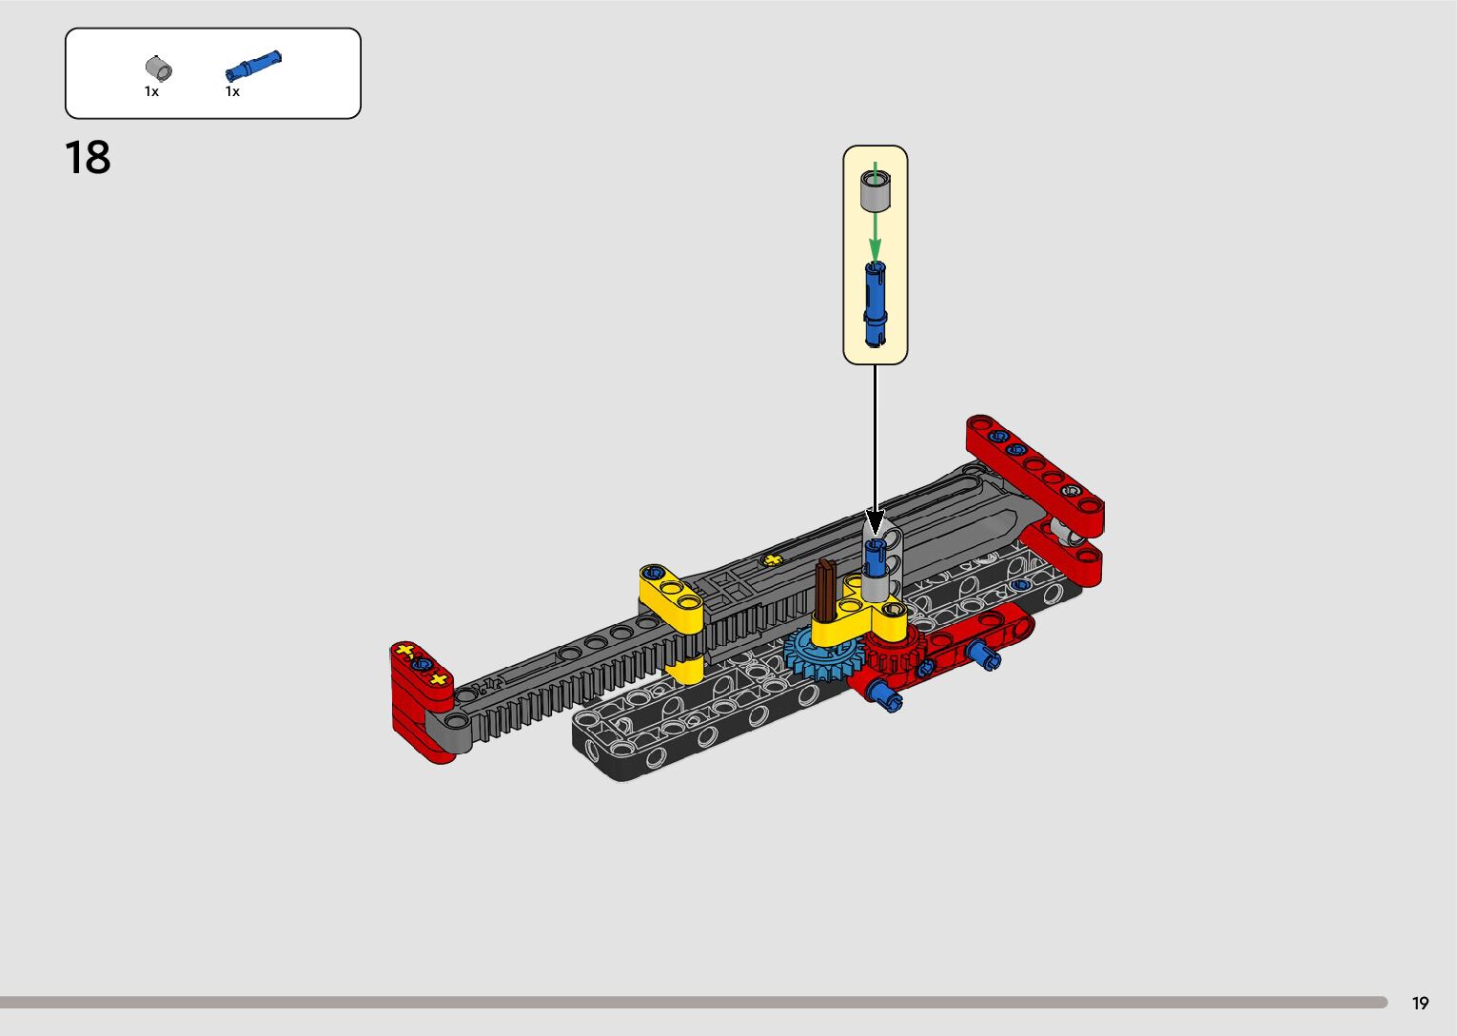Screen dimensions: 1457x1036
Task: Click the page number 19
Action: (1420, 1003)
